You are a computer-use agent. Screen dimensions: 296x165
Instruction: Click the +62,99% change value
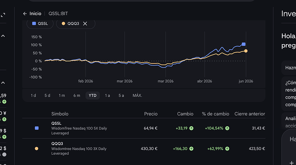(x=215, y=149)
